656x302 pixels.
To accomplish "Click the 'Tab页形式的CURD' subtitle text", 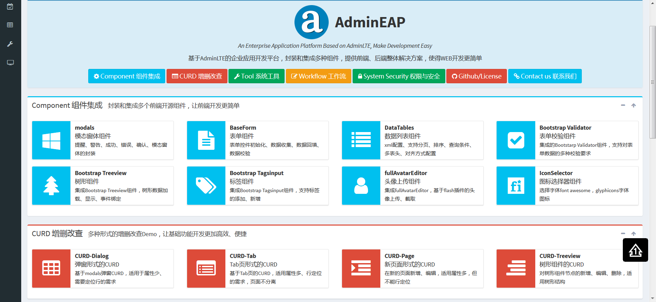I will pos(253,264).
